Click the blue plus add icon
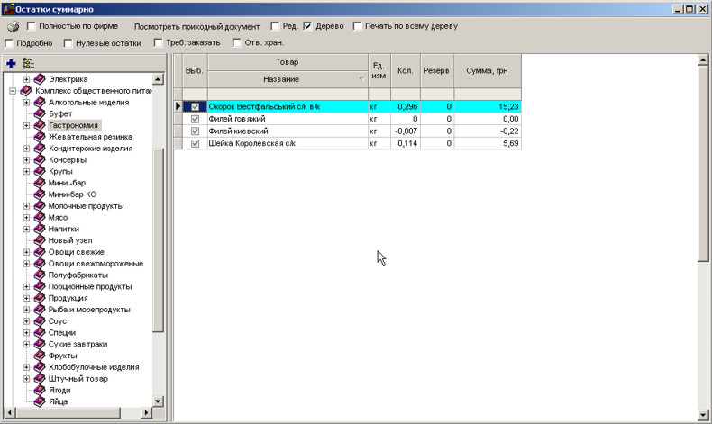This screenshot has height=424, width=712. 11,63
